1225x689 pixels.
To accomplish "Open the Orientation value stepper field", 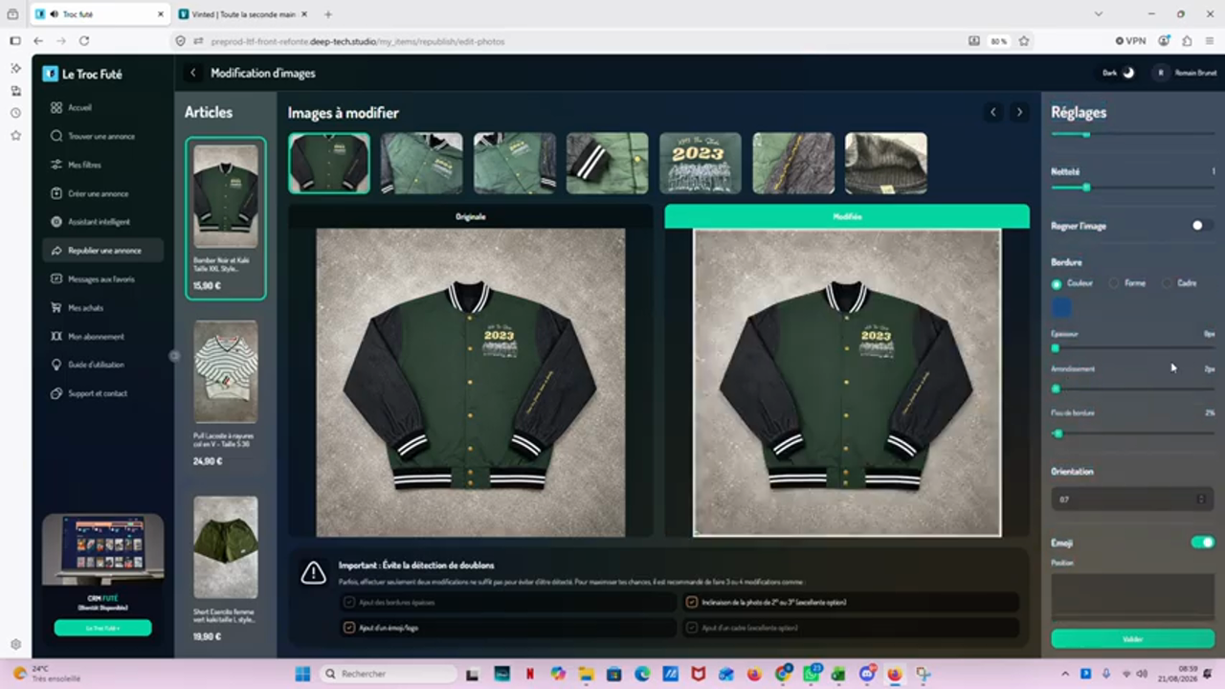I will point(1132,500).
